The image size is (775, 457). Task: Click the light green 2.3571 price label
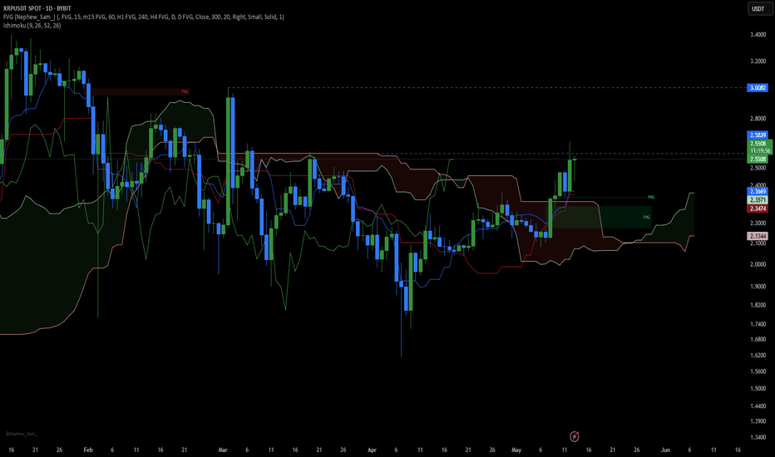pos(758,200)
